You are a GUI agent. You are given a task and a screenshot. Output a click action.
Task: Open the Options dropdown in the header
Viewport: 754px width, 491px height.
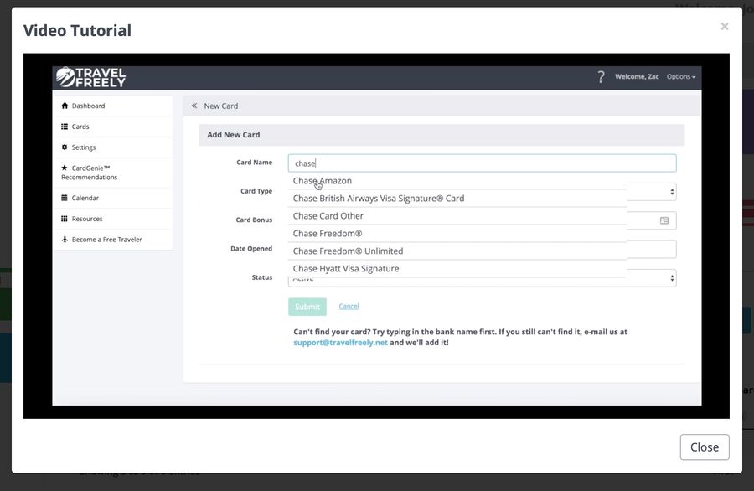[681, 77]
